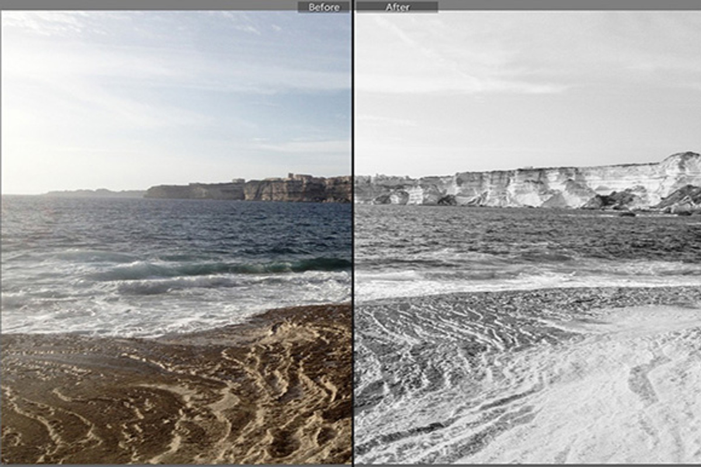Screen dimensions: 701x467
Task: Click the After label
Action: pos(397,7)
